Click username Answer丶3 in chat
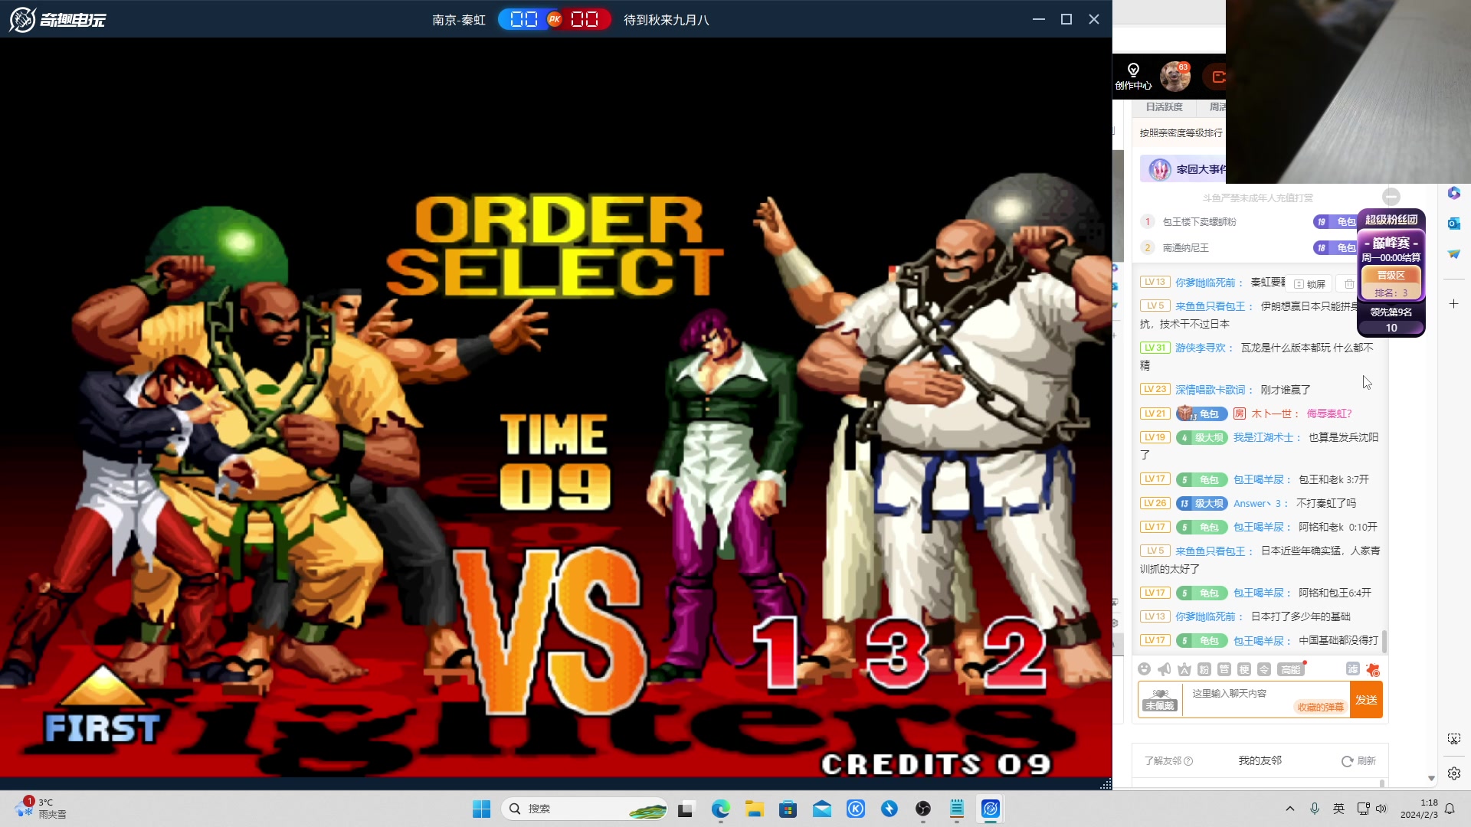 pyautogui.click(x=1257, y=503)
